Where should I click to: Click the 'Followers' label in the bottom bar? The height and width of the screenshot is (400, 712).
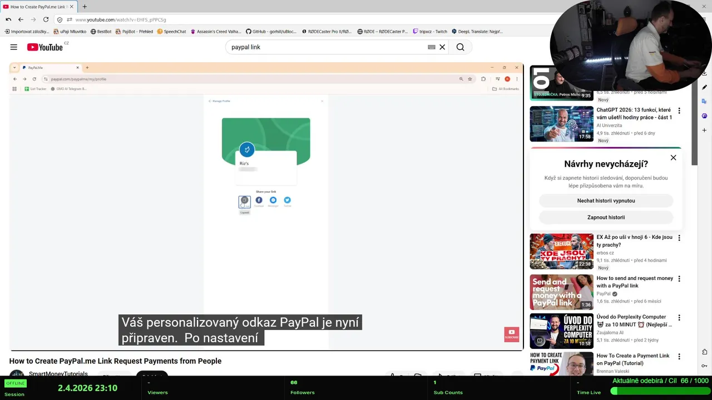[303, 392]
